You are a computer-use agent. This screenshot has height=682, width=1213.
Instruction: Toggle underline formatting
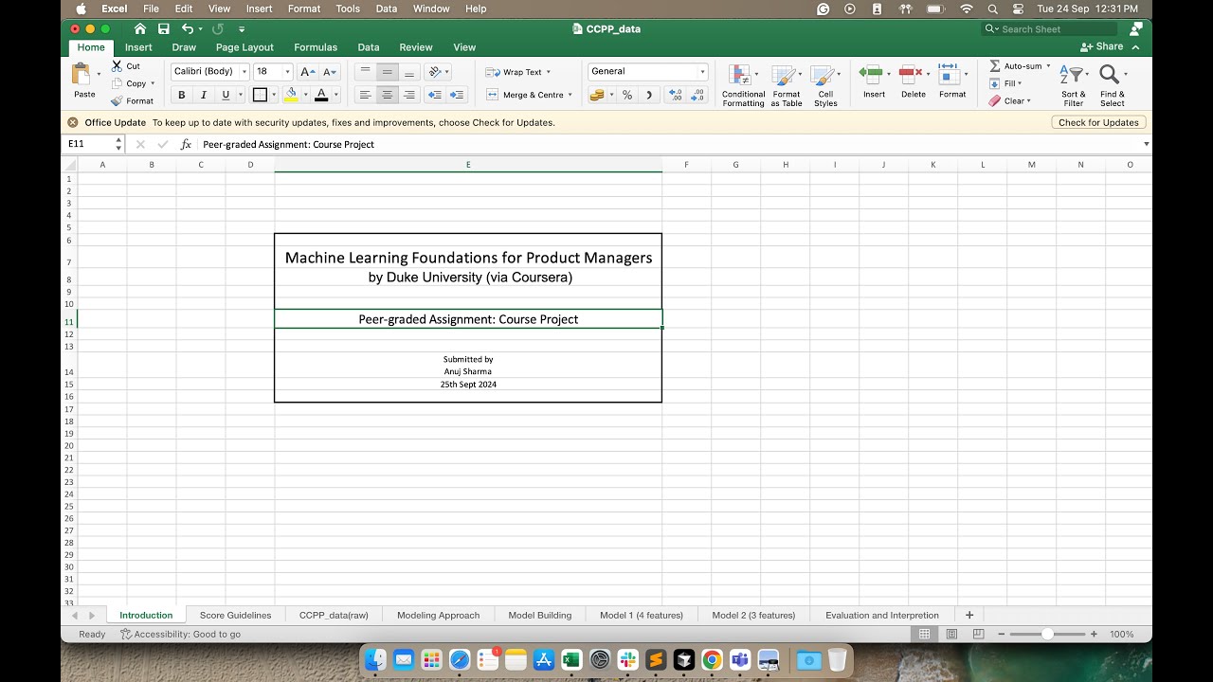[226, 95]
